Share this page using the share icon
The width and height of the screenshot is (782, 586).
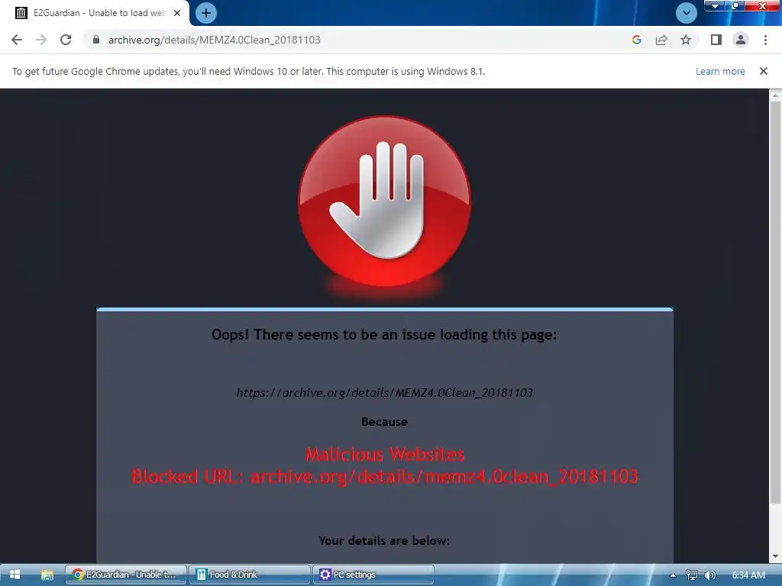pyautogui.click(x=661, y=40)
